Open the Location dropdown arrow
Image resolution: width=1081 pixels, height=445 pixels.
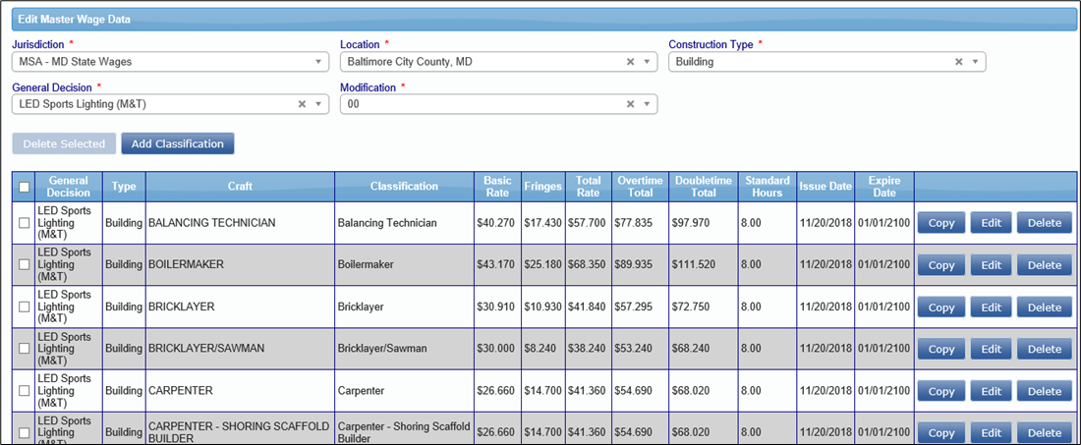point(647,62)
